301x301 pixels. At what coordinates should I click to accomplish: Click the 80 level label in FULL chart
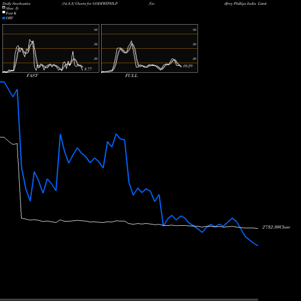click(194, 29)
